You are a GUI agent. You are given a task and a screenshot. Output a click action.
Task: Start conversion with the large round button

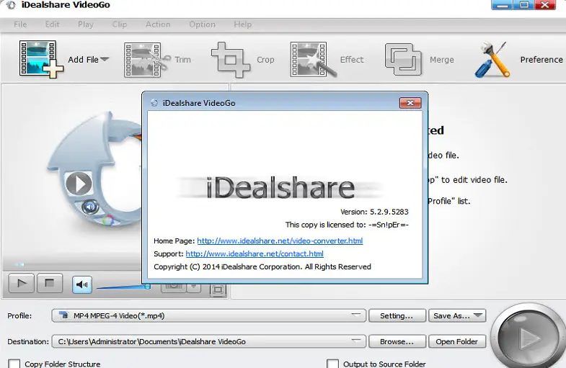(x=529, y=338)
